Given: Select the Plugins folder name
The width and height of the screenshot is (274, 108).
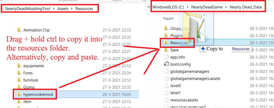Looking at the screenshot, I should coord(176,35).
